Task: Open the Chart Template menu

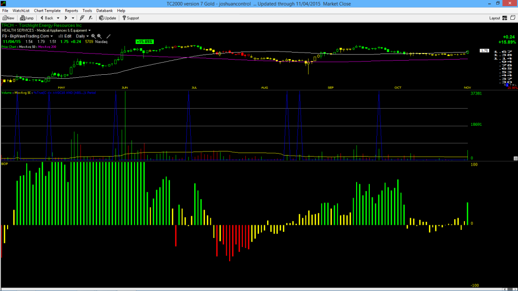Action: click(47, 11)
